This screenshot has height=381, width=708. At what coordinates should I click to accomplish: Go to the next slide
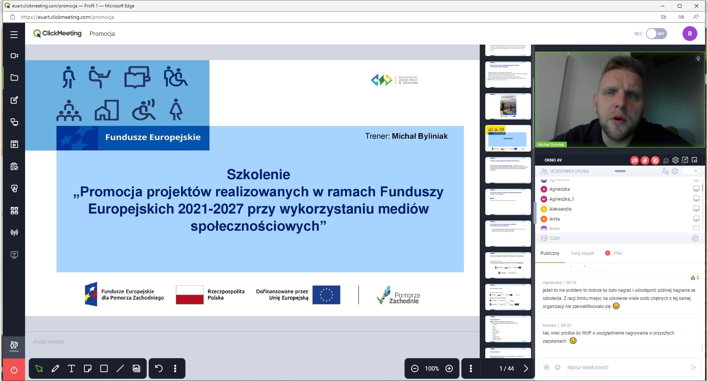point(526,368)
